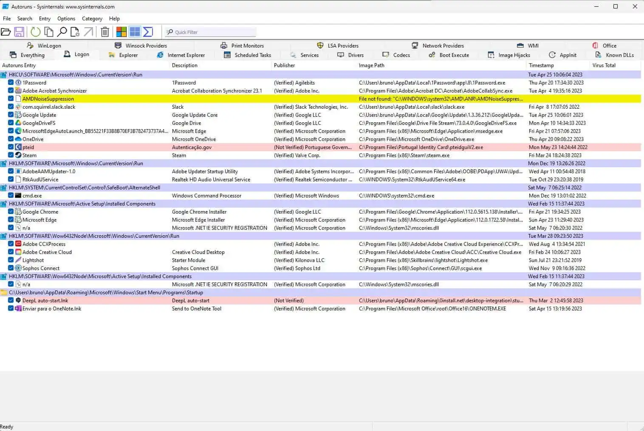Toggle the blue Windows logo filter icon
Screen dimensions: 644x431
tap(135, 32)
